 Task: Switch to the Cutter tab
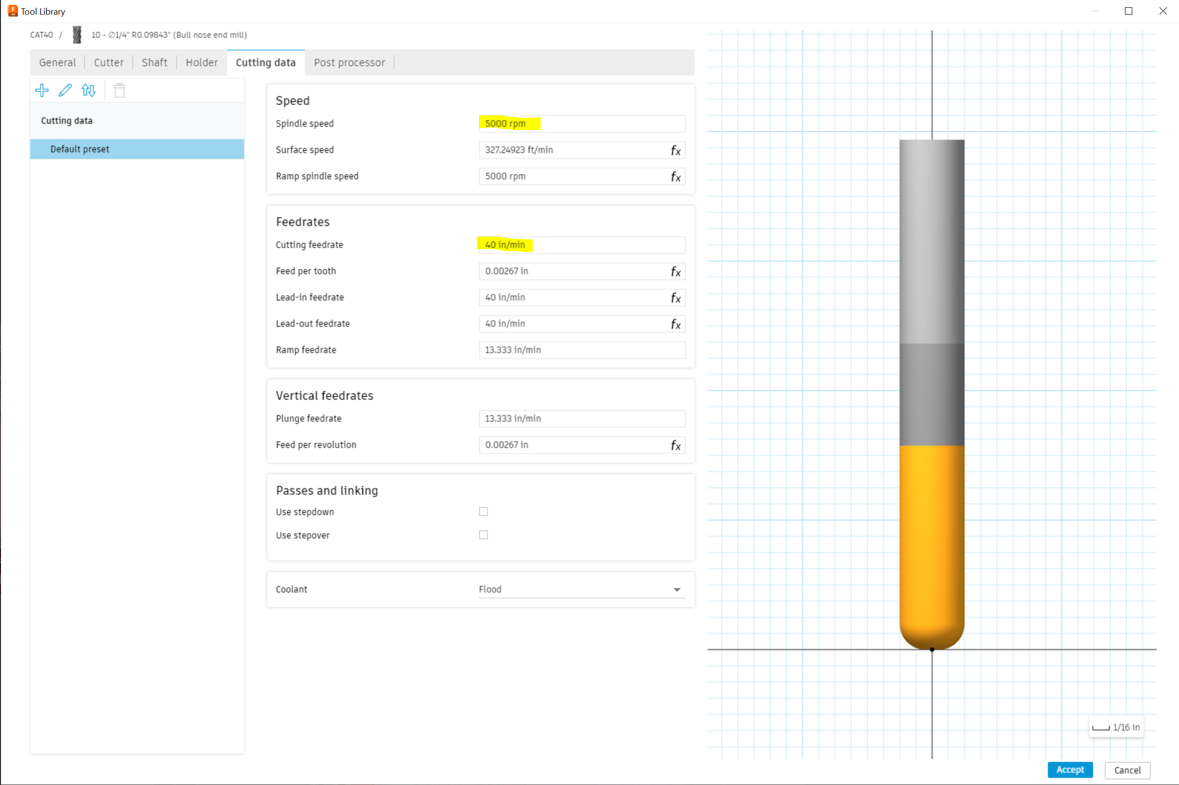[x=109, y=63]
